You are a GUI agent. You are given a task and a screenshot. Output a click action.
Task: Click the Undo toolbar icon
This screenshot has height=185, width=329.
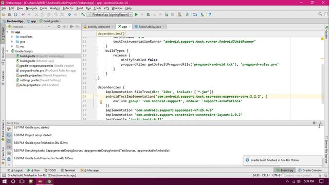[x=23, y=14]
